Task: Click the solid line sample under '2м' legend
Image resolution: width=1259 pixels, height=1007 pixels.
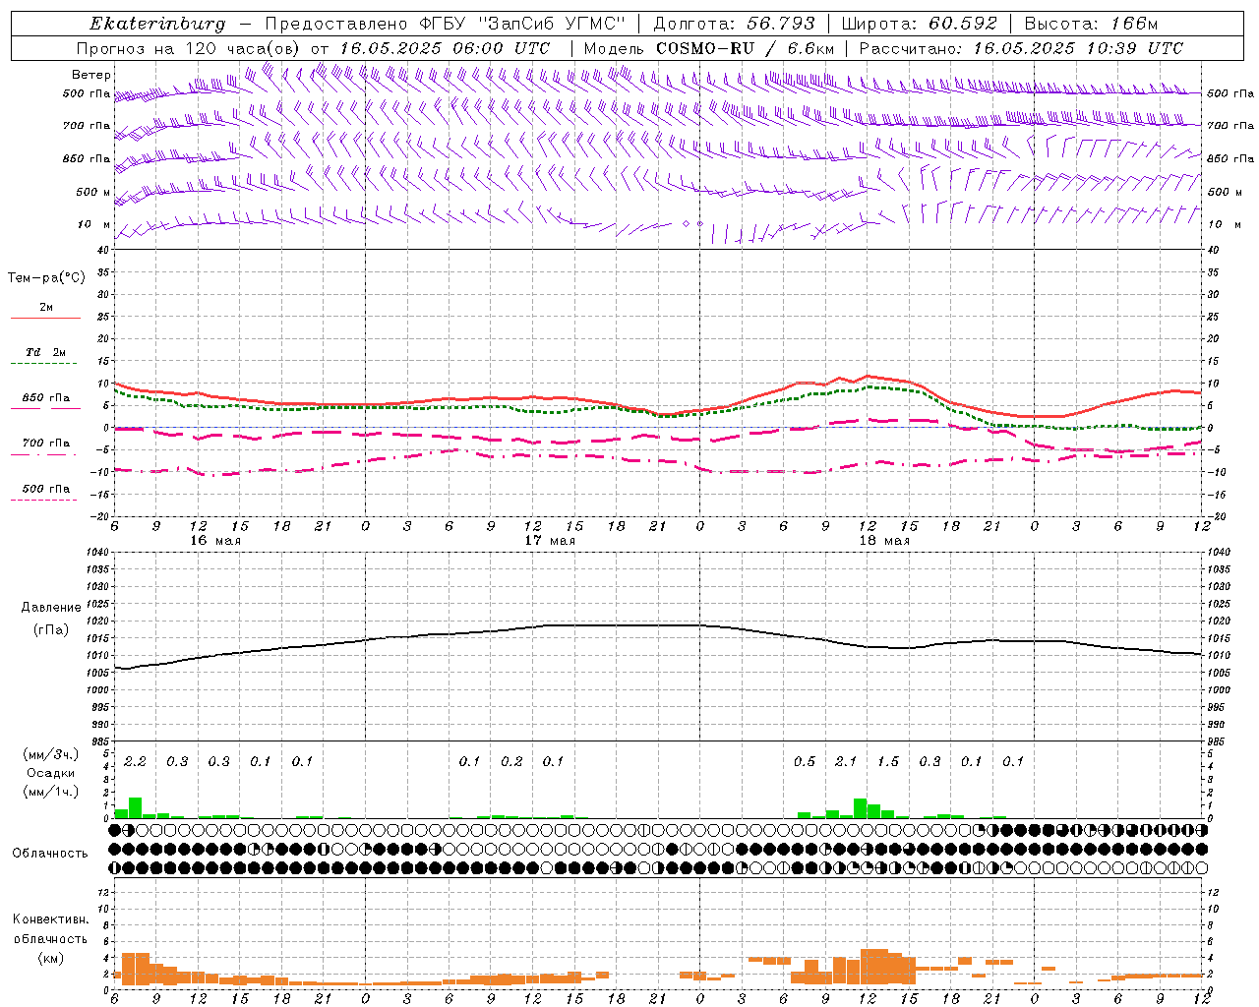Action: (x=45, y=318)
